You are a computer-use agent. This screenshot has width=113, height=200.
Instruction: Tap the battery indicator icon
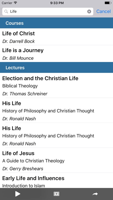(108, 3)
